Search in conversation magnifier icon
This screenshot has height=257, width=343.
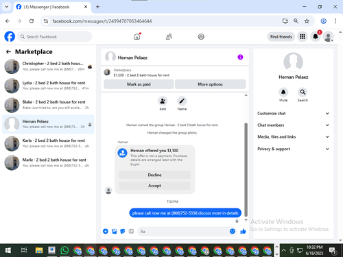pyautogui.click(x=303, y=92)
